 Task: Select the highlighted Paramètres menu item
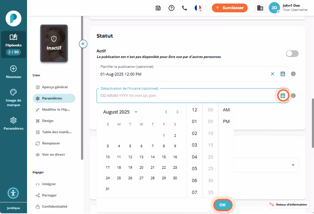[x=54, y=98]
